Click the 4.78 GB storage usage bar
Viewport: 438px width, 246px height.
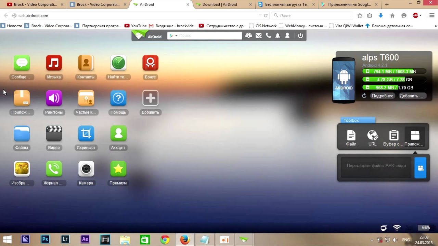pyautogui.click(x=395, y=80)
